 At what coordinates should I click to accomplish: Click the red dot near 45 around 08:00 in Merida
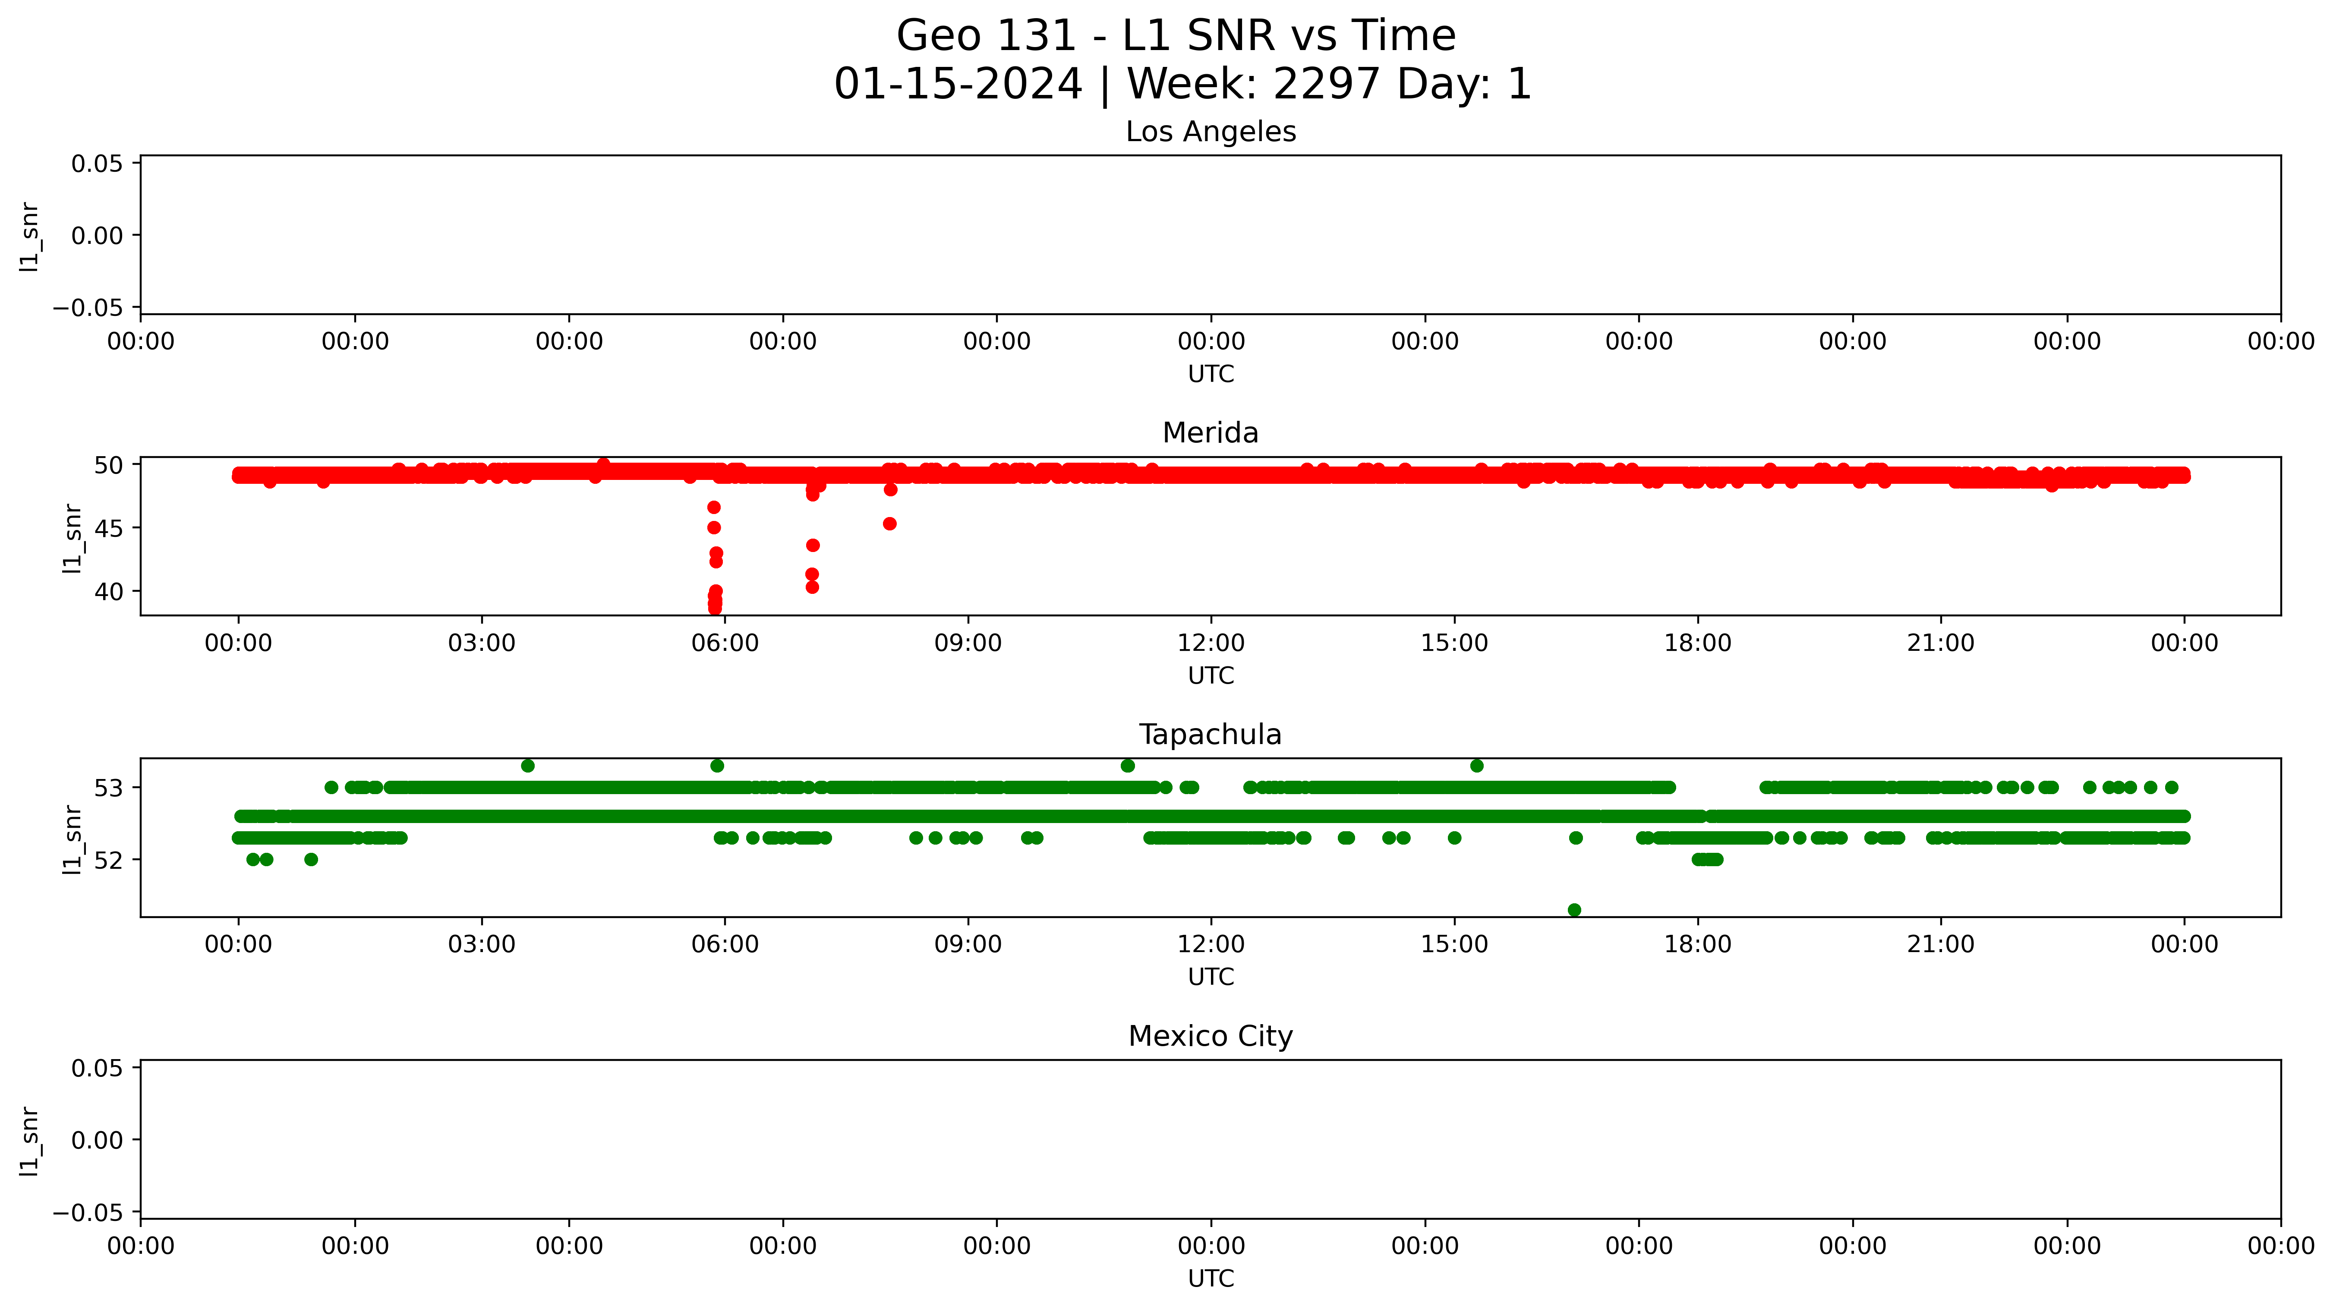(889, 524)
